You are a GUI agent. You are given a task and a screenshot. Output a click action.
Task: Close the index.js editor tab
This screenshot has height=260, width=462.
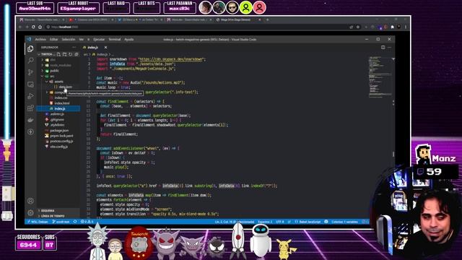point(105,47)
